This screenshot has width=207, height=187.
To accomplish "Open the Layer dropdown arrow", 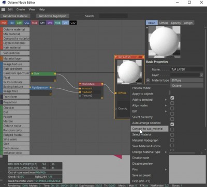I will [201, 75].
